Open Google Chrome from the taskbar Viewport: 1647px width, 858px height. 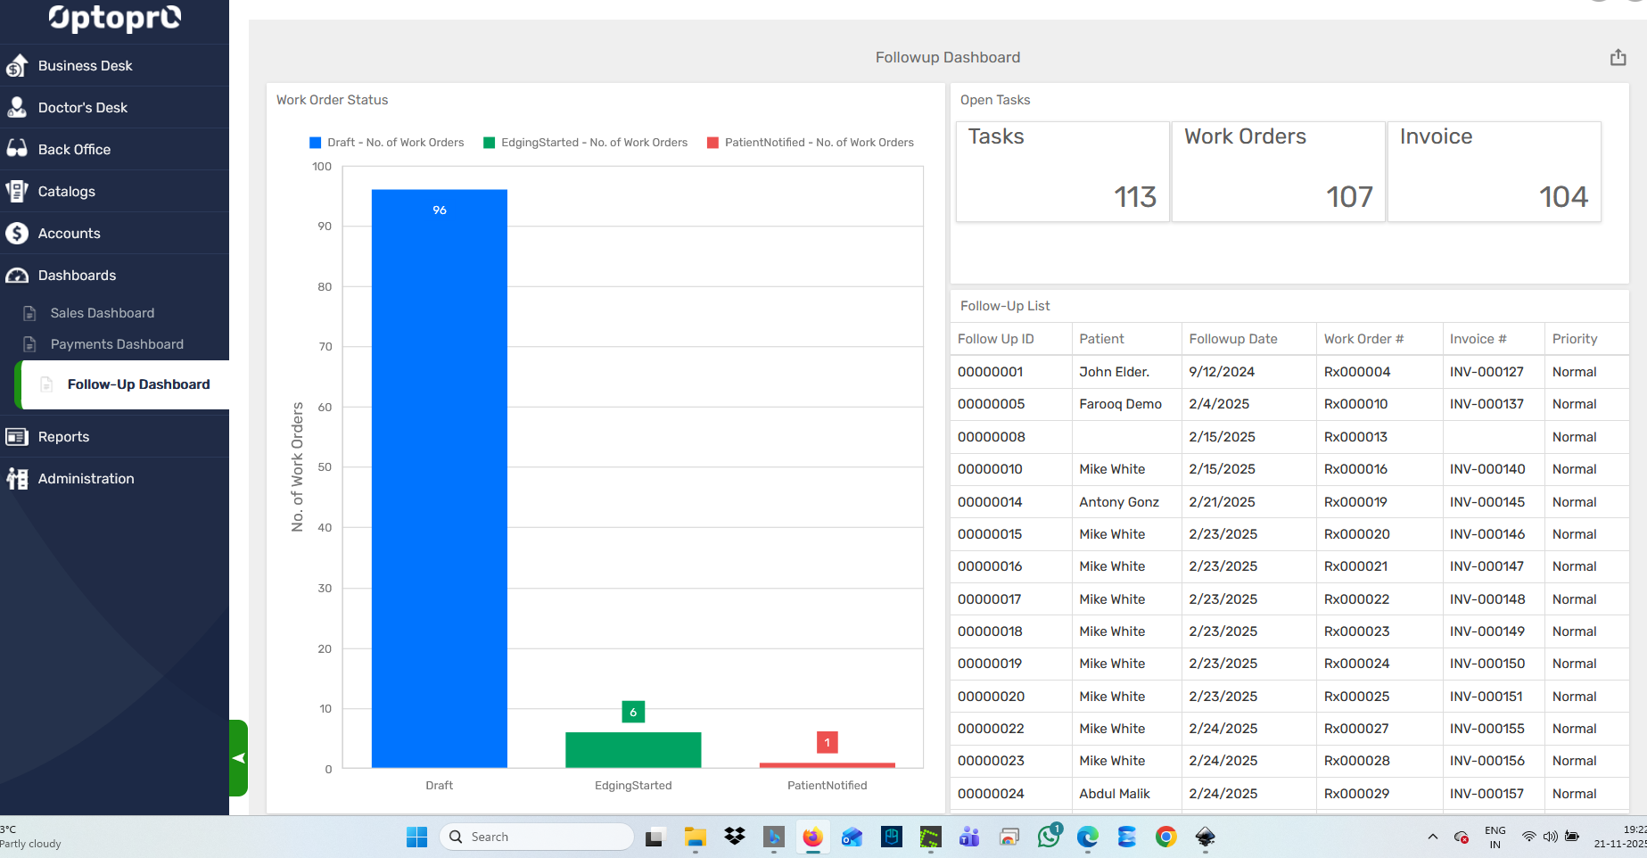(x=1165, y=837)
